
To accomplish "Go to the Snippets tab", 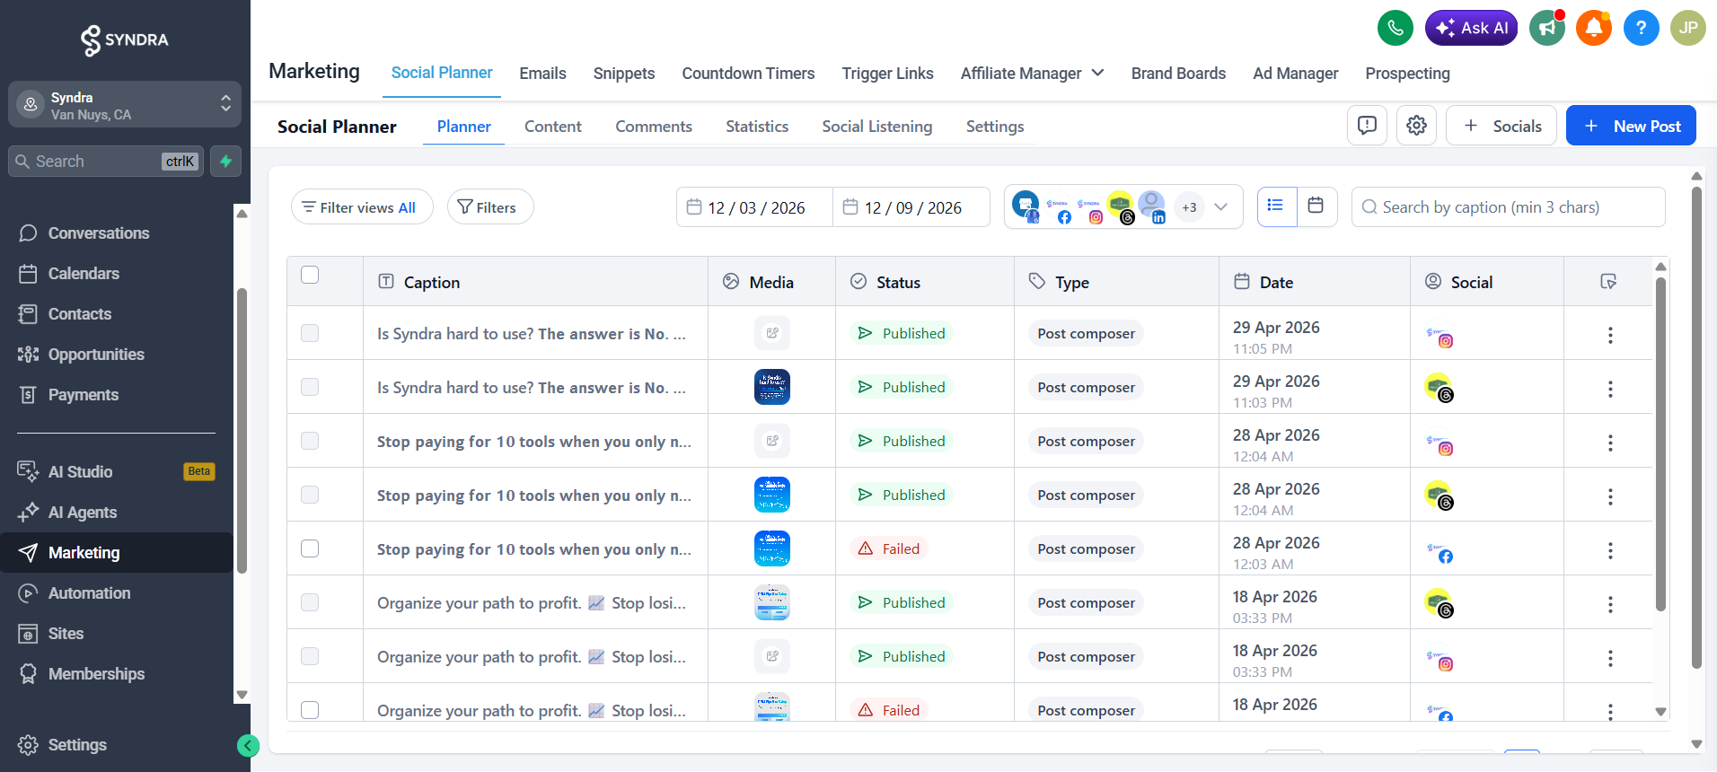I will coord(624,74).
